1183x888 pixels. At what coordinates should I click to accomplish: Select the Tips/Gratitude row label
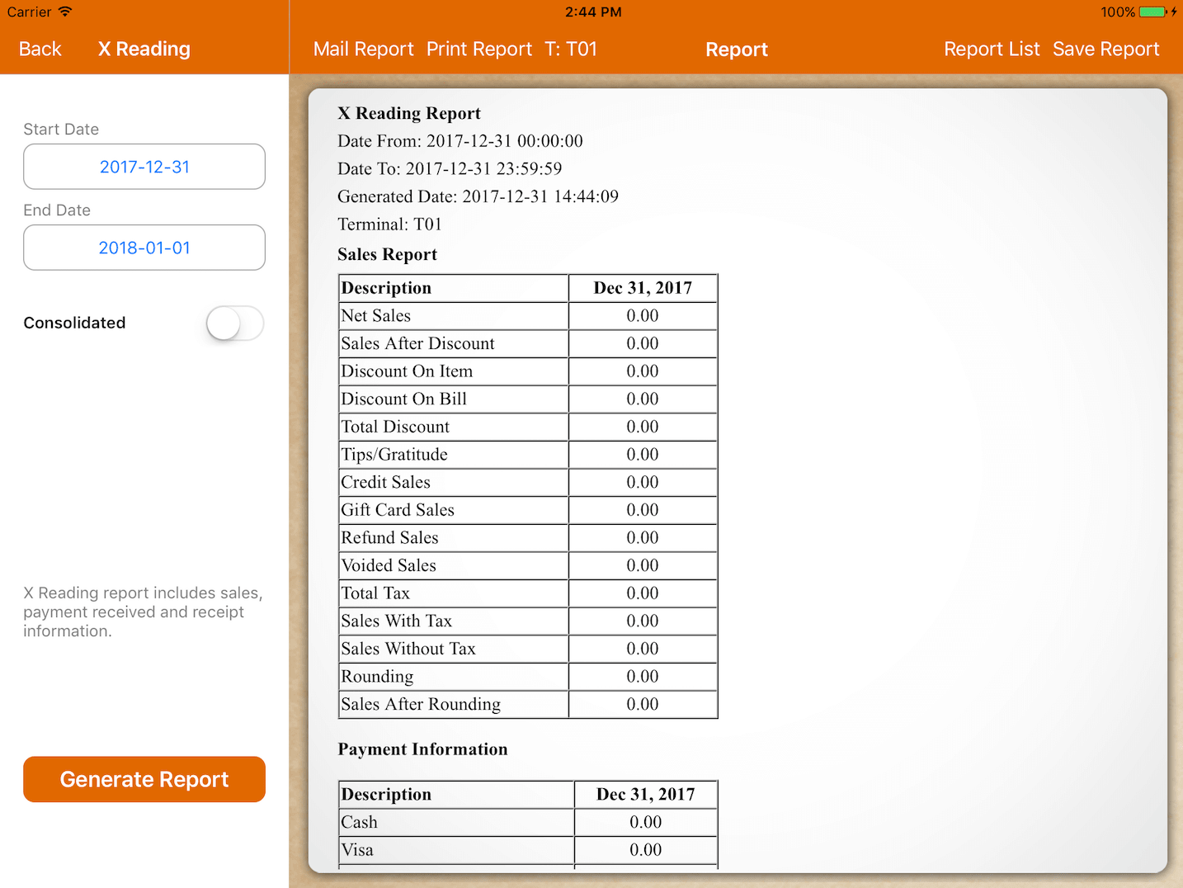coord(394,455)
